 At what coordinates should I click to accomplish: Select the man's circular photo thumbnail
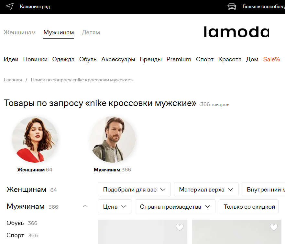(x=112, y=139)
